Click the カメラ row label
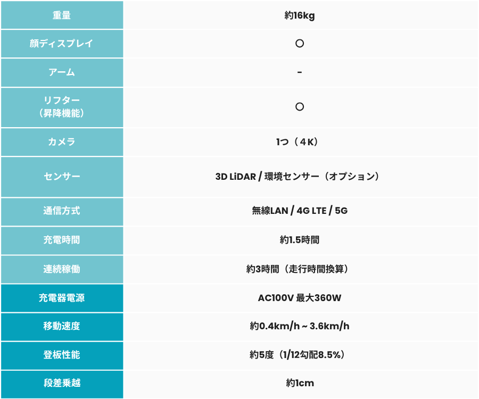Screen dimensions: 479x399 click(62, 142)
